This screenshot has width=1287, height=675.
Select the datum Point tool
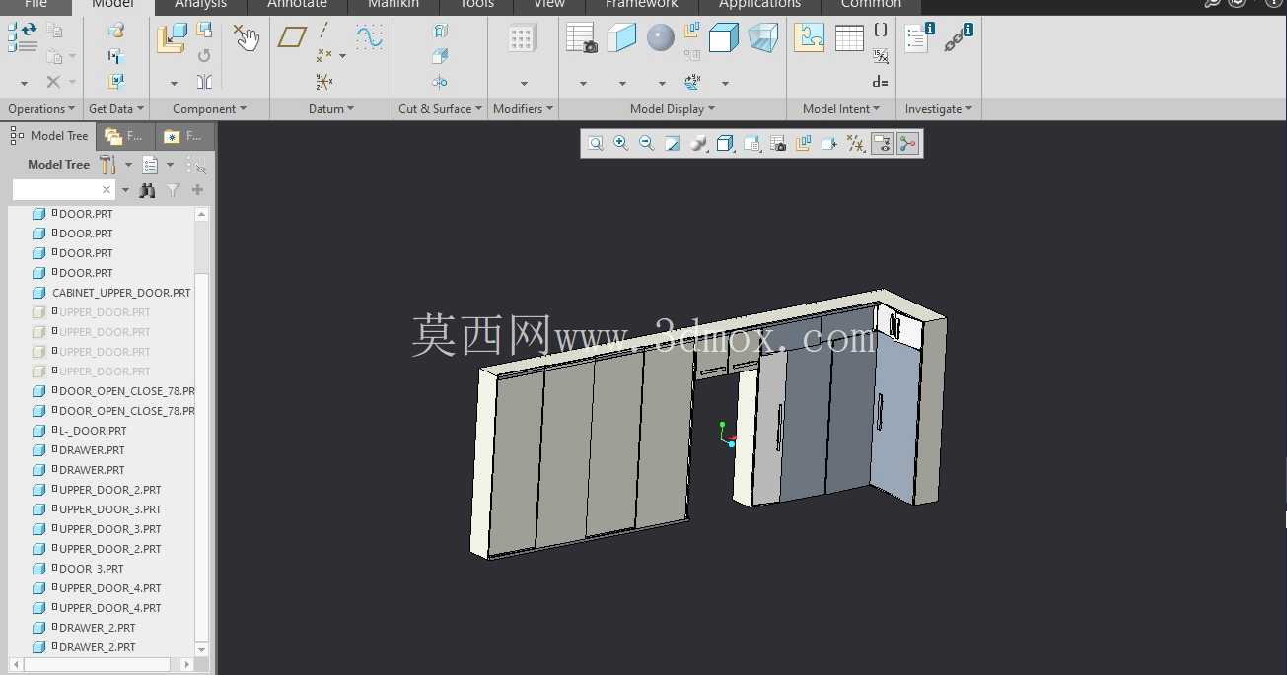coord(324,56)
